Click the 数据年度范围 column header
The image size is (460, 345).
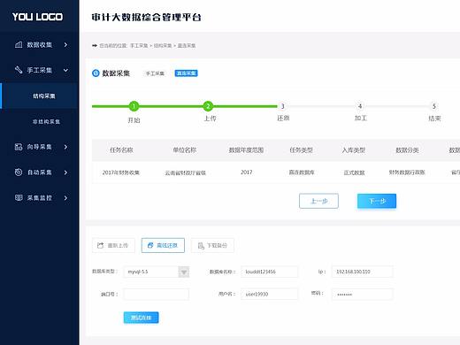click(246, 150)
